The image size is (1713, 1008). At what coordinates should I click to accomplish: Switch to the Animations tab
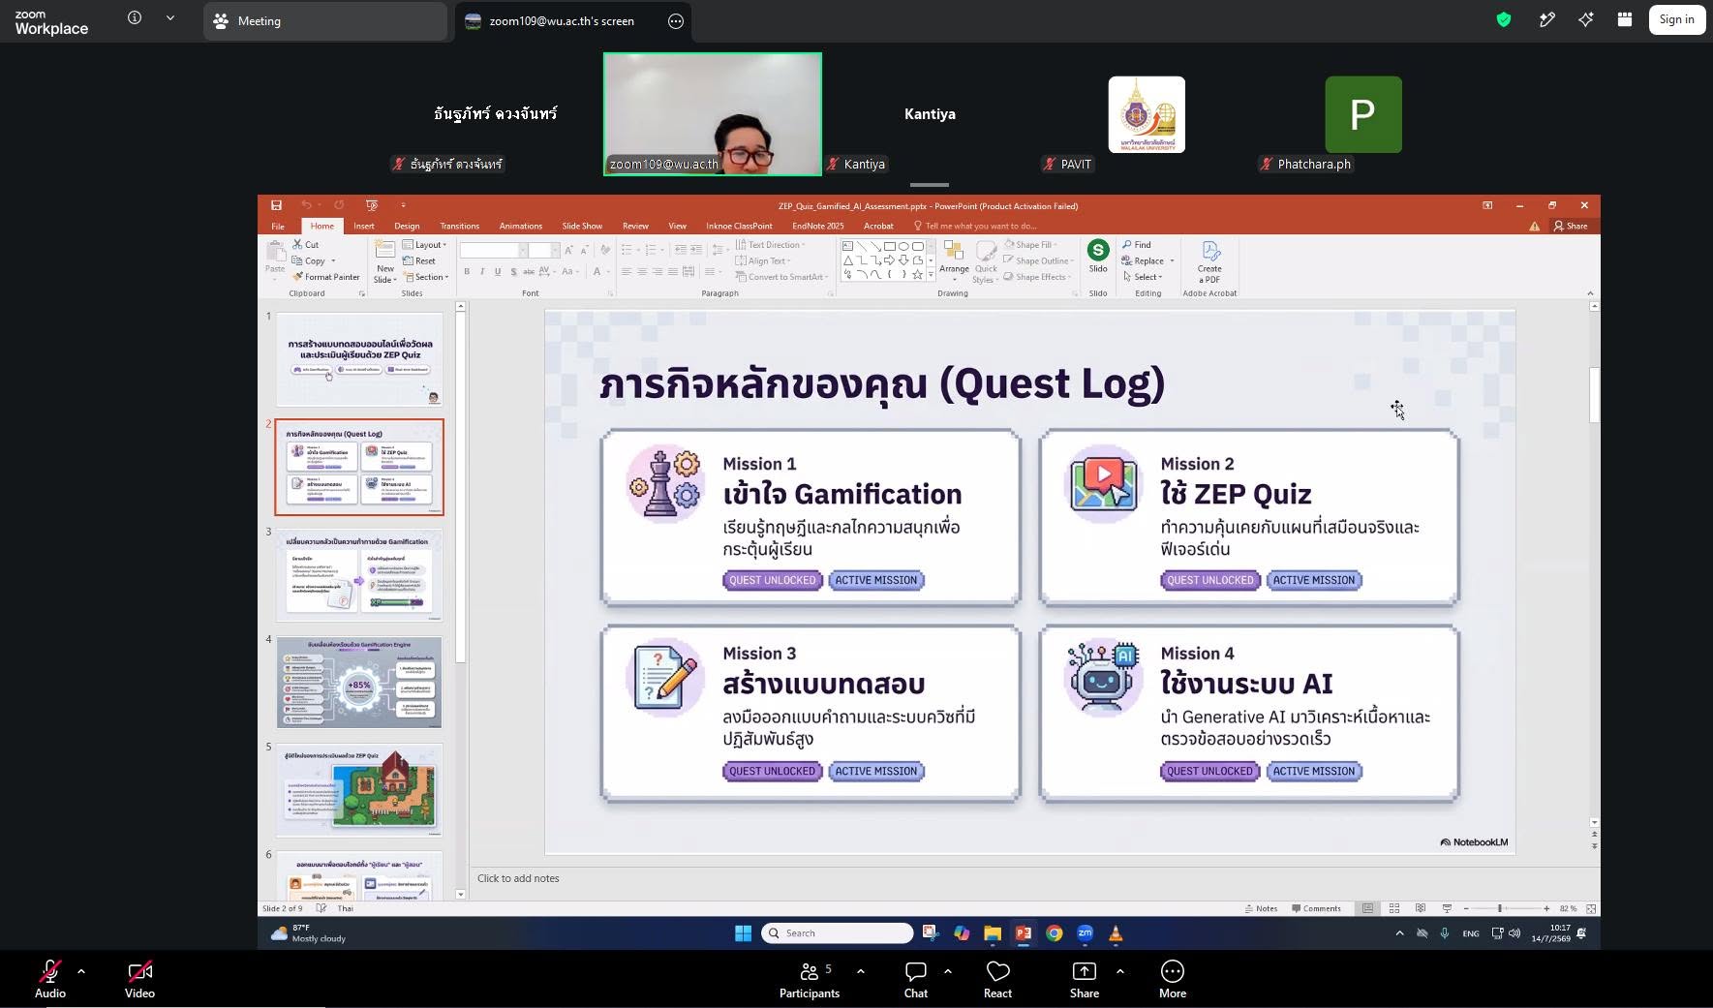click(x=520, y=226)
